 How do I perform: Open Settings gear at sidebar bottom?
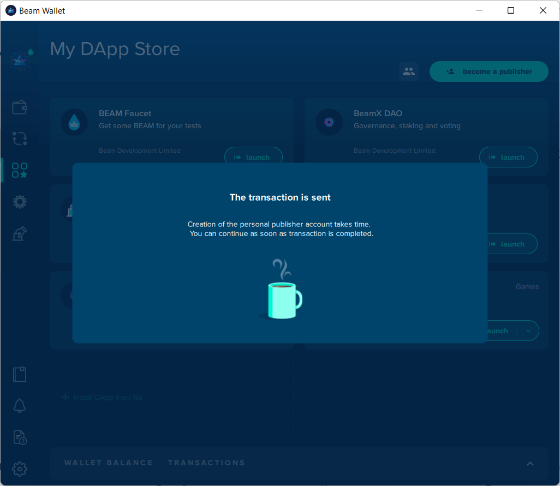click(20, 469)
